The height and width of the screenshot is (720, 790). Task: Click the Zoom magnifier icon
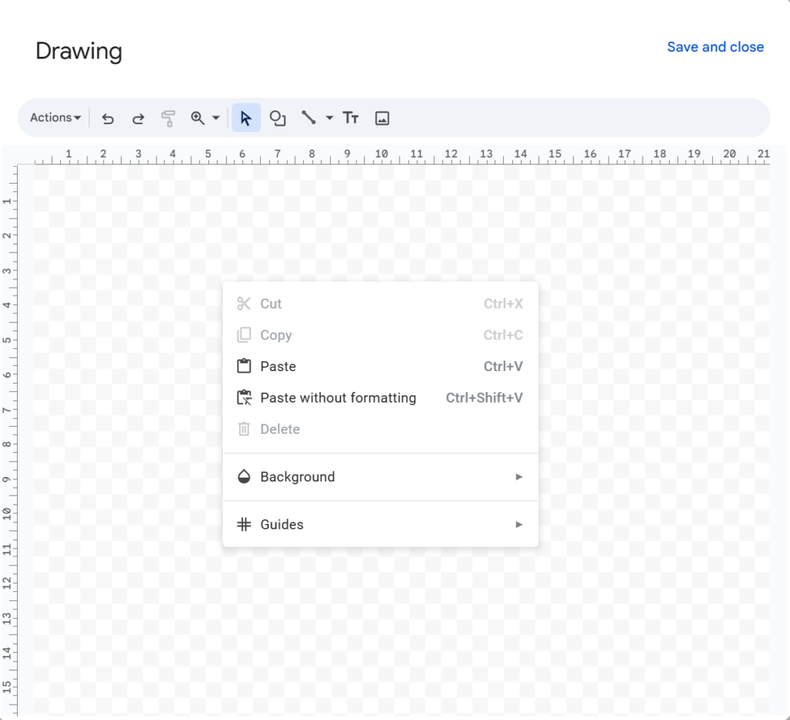197,118
